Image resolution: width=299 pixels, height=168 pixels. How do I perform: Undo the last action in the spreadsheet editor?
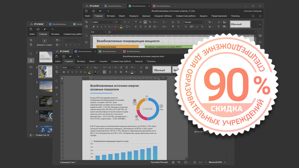tap(102, 11)
